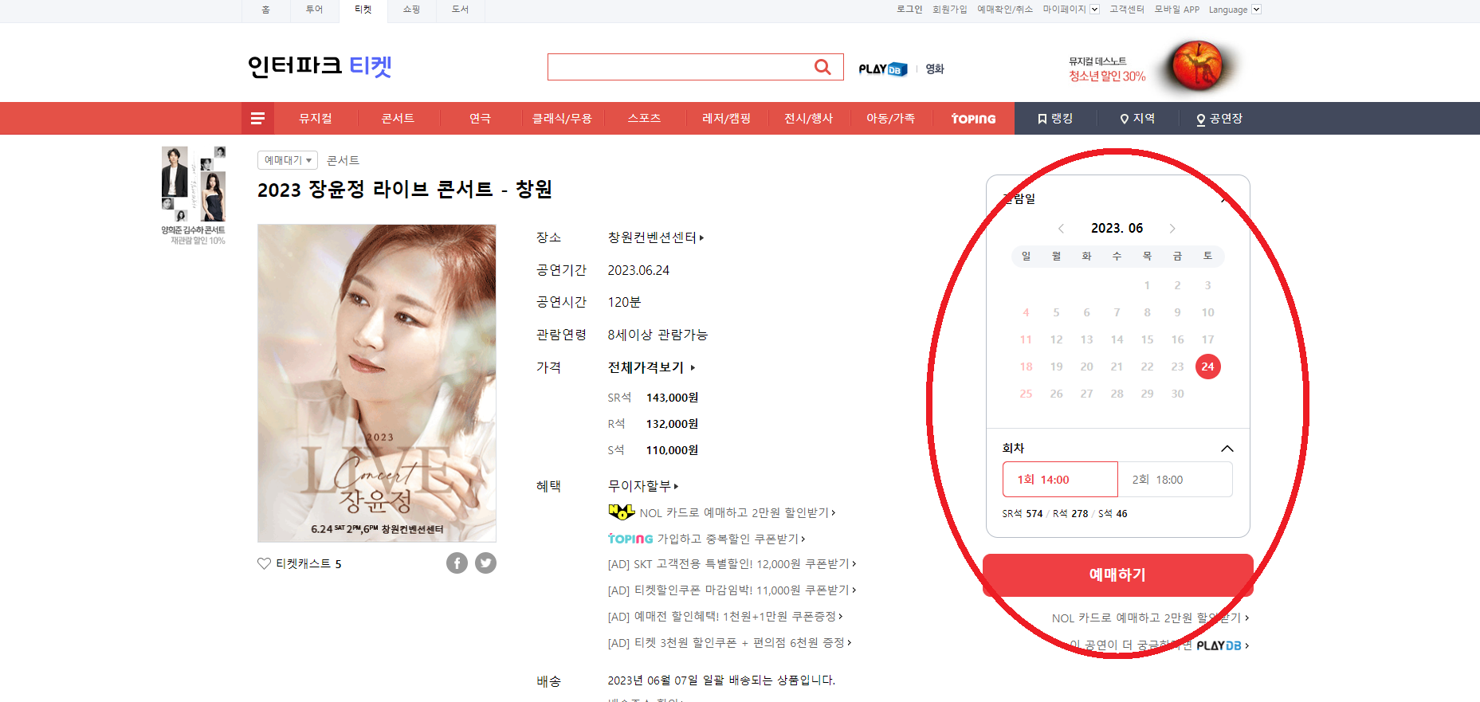The width and height of the screenshot is (1480, 702).
Task: Open the 양희준 김수하 콘서트 side banner
Action: [194, 195]
